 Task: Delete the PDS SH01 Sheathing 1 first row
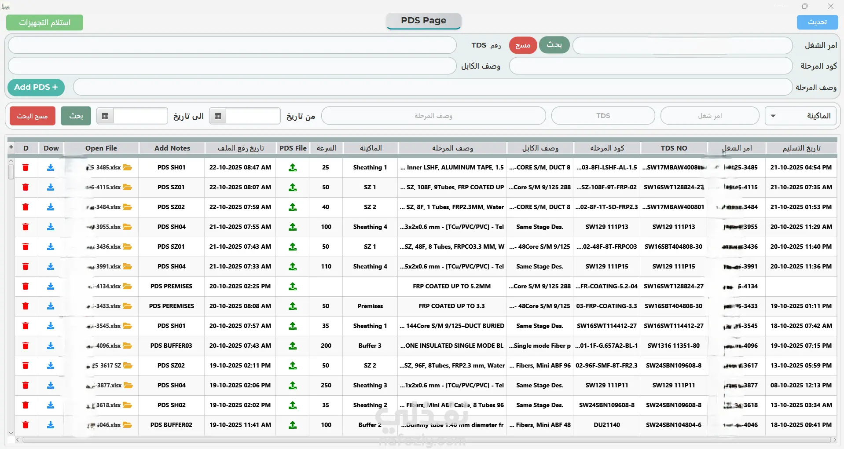(x=26, y=167)
